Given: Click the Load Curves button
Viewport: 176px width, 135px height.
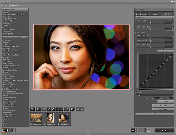Looking at the screenshot, I should point(163,105).
